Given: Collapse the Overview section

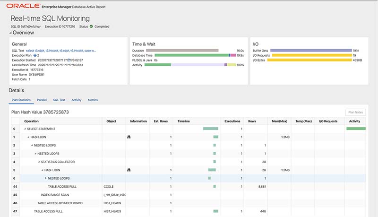Looking at the screenshot, I should (x=10, y=33).
